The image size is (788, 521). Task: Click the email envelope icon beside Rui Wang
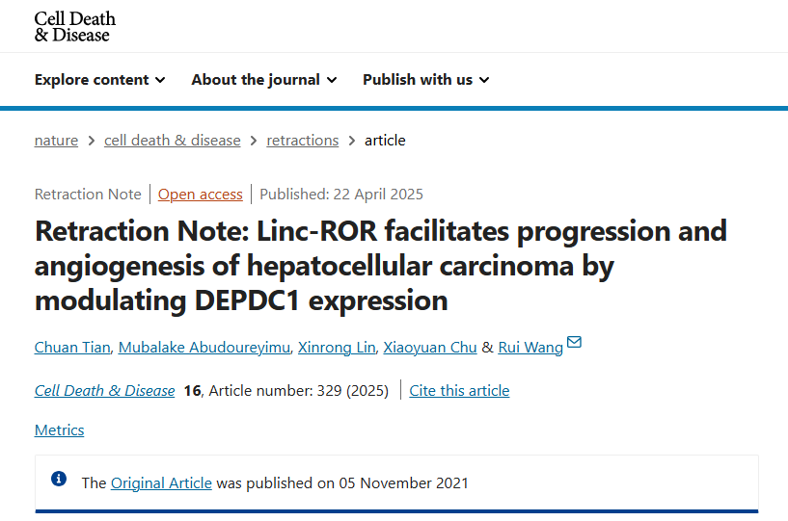pos(574,342)
